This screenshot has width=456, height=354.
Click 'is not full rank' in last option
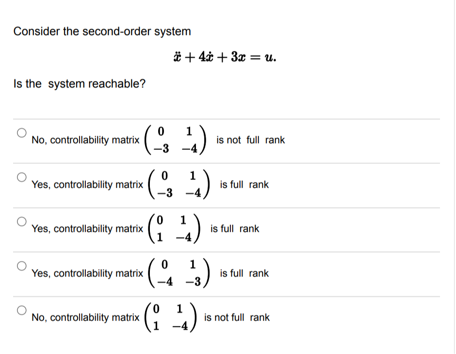[238, 318]
